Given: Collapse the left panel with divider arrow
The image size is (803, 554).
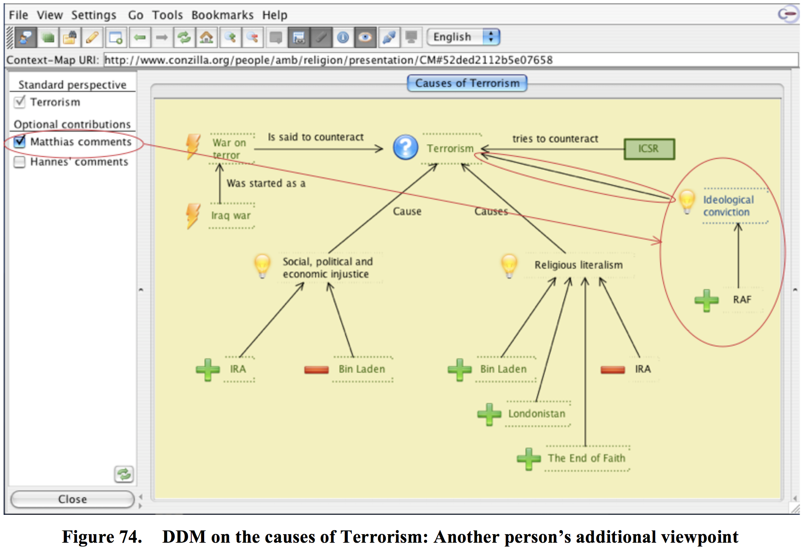Looking at the screenshot, I should coord(141,290).
